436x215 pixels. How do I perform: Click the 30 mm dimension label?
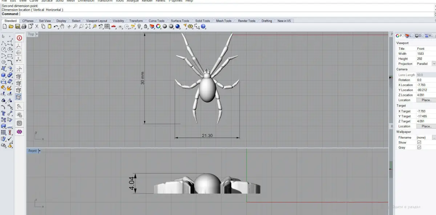coord(142,78)
